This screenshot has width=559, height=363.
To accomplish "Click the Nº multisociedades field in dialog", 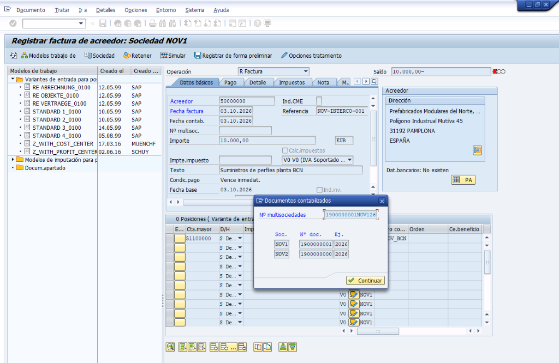I will point(350,215).
